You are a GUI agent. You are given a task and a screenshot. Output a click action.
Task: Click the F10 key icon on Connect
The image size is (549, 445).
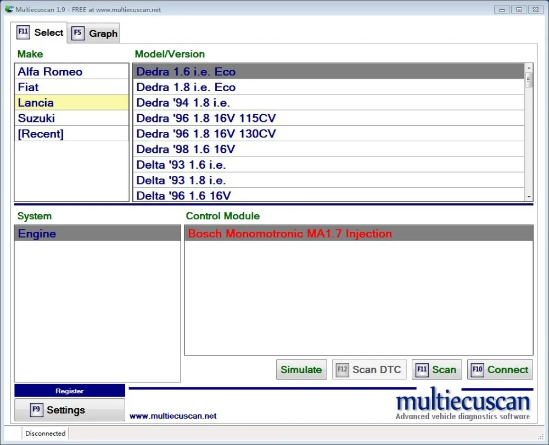click(x=478, y=370)
